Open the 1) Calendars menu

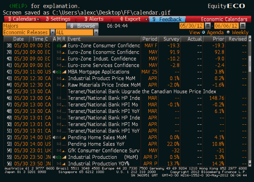(22, 19)
